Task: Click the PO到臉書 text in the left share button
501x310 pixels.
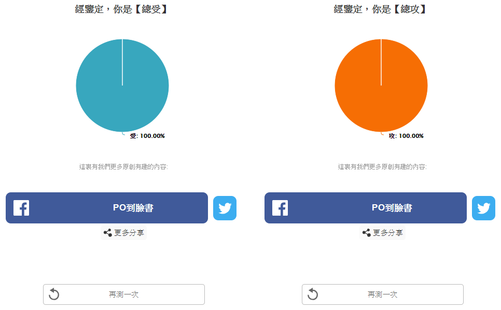Action: (x=133, y=208)
